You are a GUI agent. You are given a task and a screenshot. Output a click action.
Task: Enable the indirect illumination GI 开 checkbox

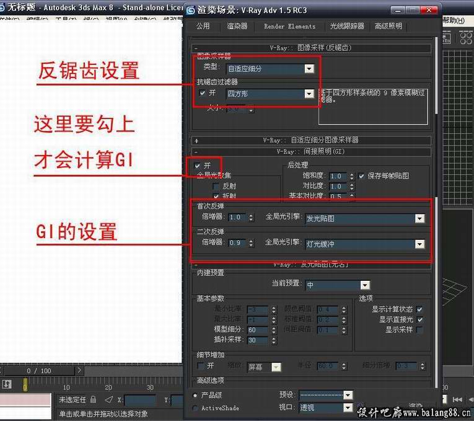[198, 166]
